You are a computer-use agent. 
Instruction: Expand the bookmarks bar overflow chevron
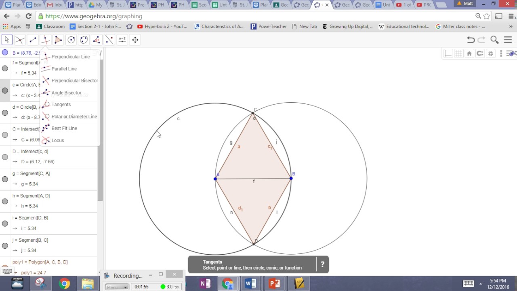[511, 27]
